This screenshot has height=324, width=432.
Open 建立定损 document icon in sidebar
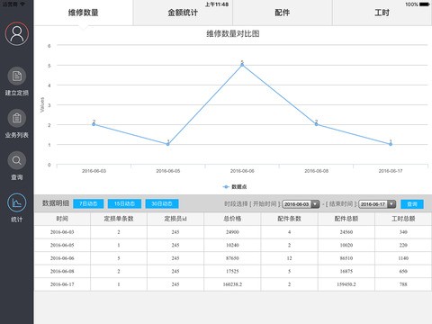coord(17,76)
